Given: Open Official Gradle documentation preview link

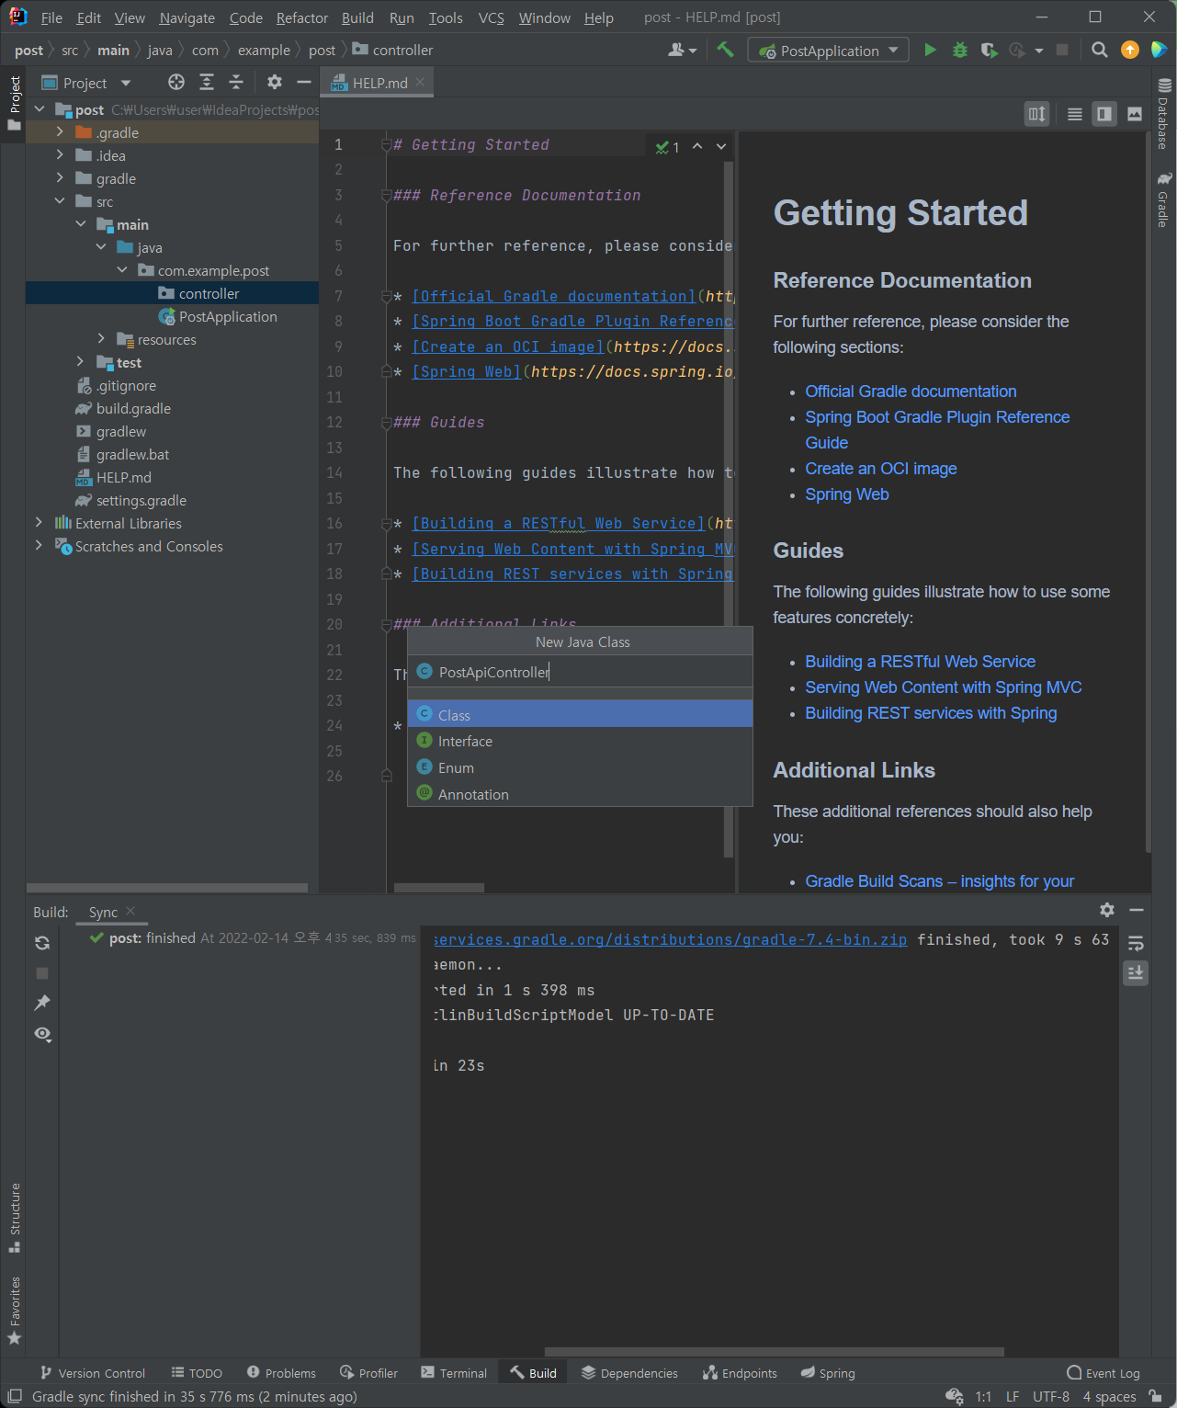Looking at the screenshot, I should [911, 392].
